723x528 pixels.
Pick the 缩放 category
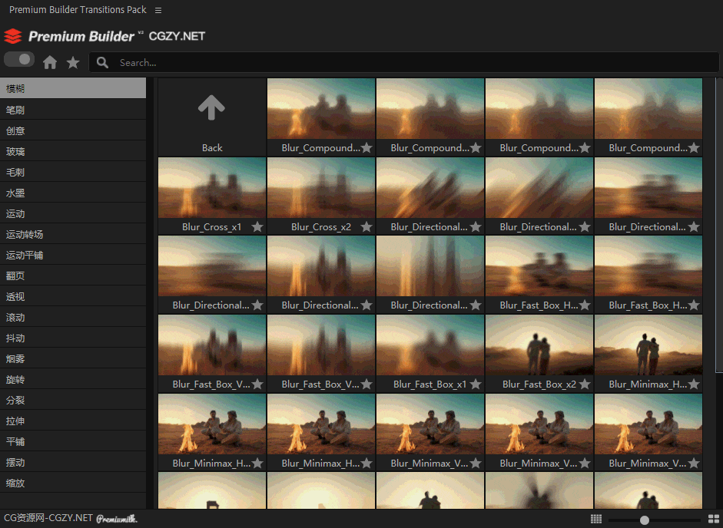pyautogui.click(x=73, y=483)
